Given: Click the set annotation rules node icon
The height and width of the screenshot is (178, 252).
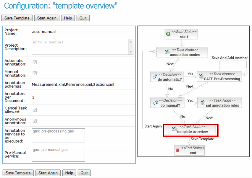Looking at the screenshot, I should (203, 103).
